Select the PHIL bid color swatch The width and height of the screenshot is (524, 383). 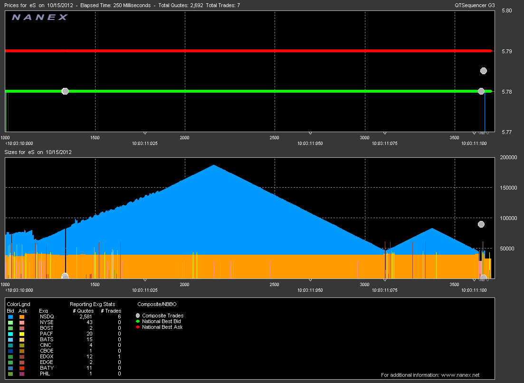pyautogui.click(x=10, y=373)
